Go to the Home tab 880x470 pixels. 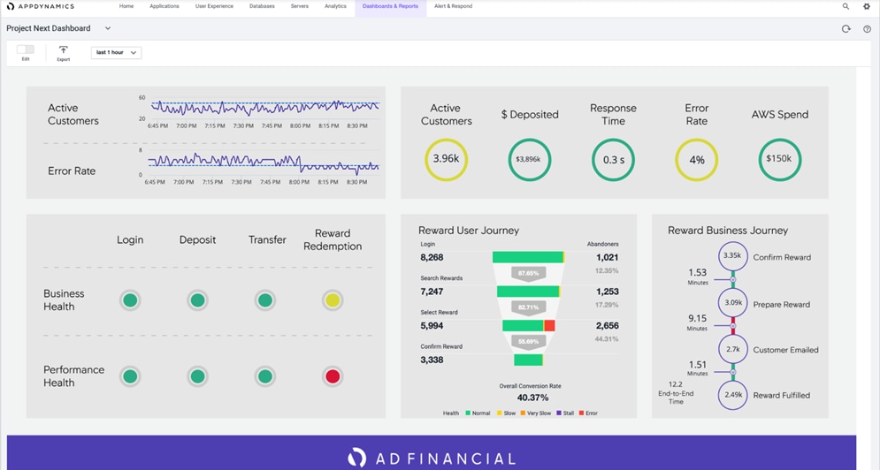pyautogui.click(x=126, y=6)
